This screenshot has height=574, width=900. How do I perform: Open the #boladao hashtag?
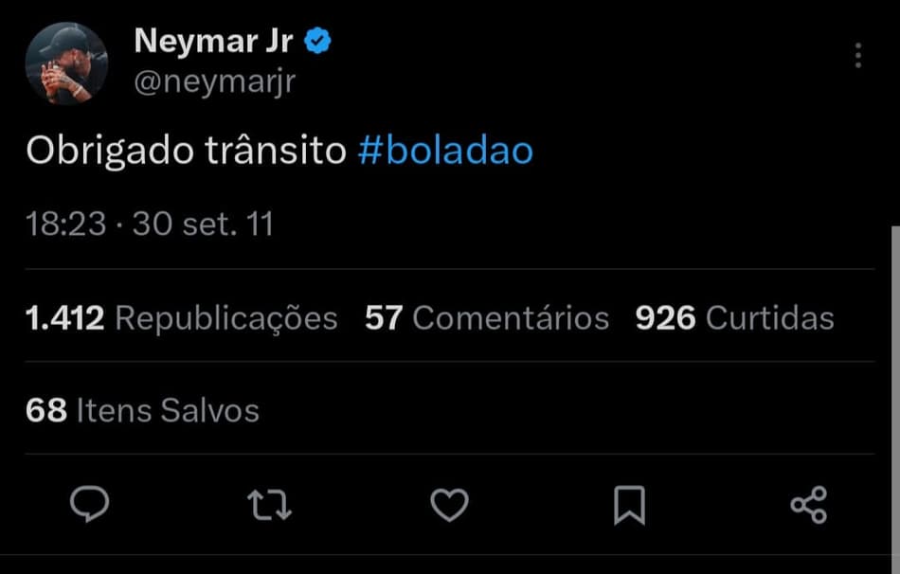pyautogui.click(x=445, y=152)
